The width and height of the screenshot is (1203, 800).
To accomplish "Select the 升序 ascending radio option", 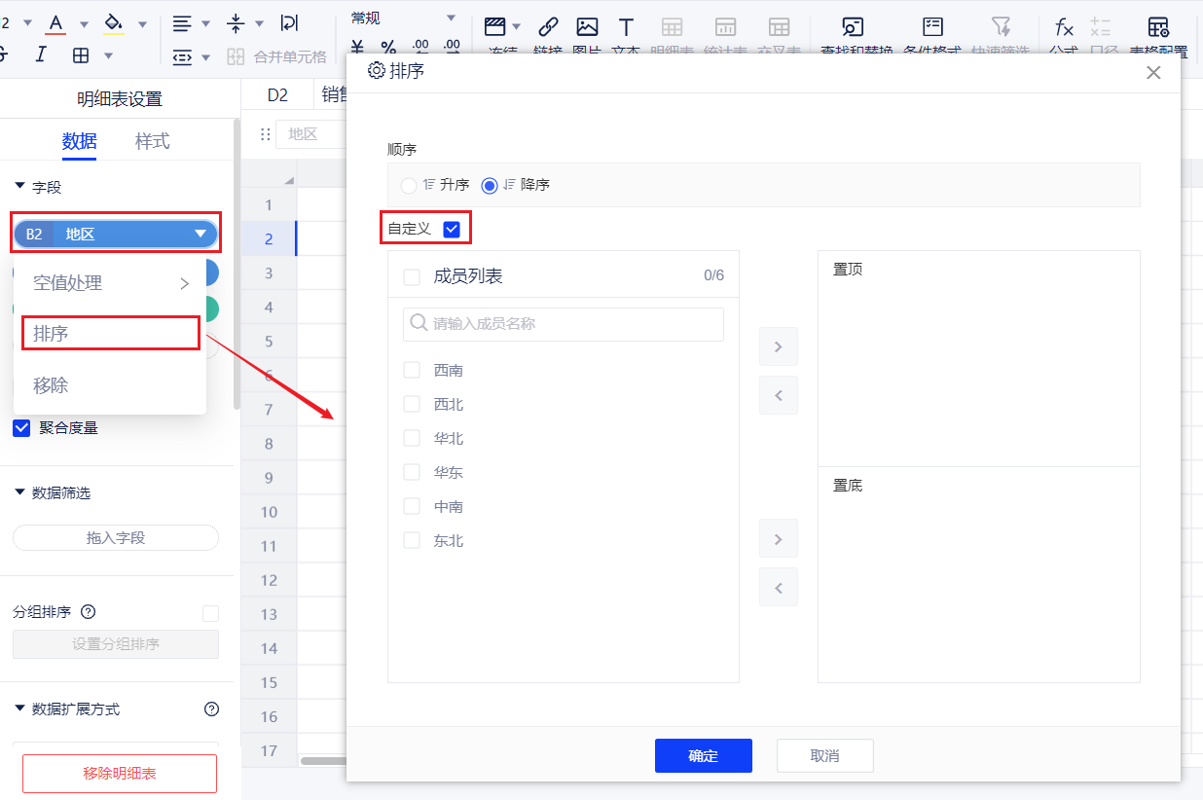I will (x=409, y=185).
